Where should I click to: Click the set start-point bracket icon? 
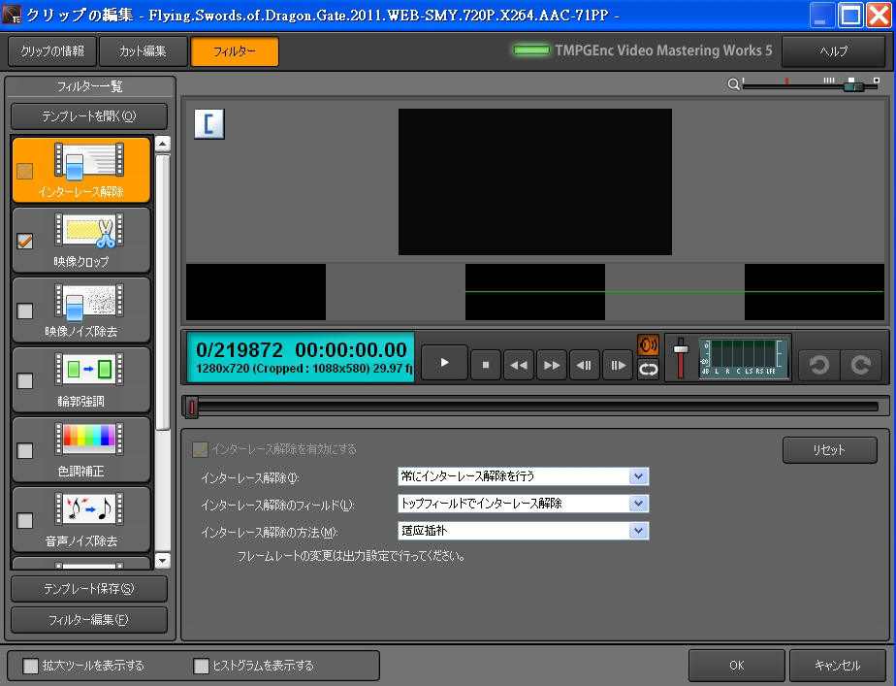209,124
